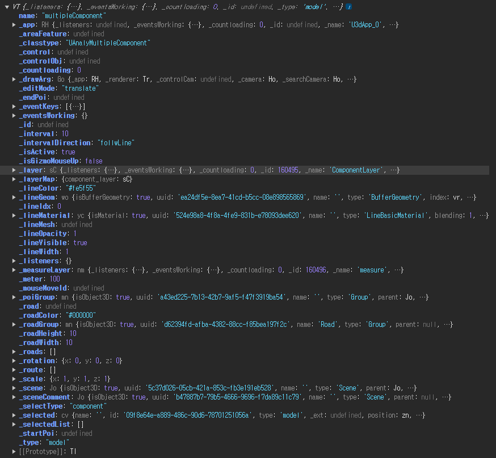Click the _intervalDirection "follwLine" value
This screenshot has height=458, width=496.
tap(116, 142)
